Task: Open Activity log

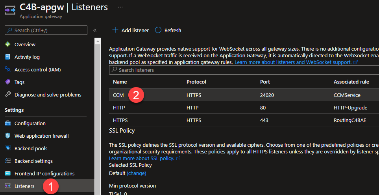Action: coord(27,57)
